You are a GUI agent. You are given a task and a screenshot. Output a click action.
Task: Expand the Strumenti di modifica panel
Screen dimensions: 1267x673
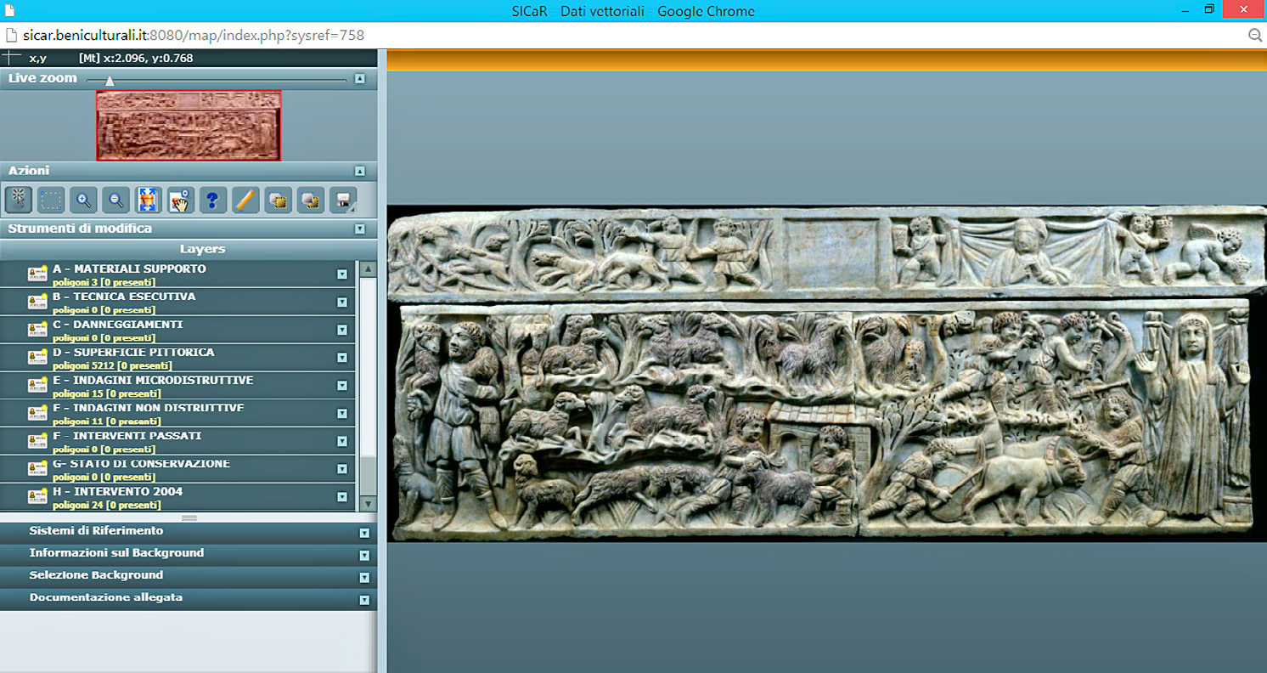pos(360,229)
